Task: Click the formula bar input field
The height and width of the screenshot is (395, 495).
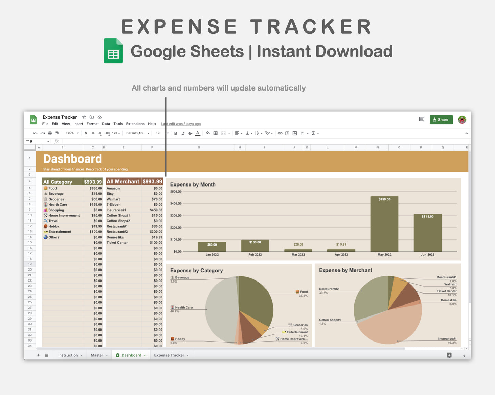Action: (x=103, y=141)
